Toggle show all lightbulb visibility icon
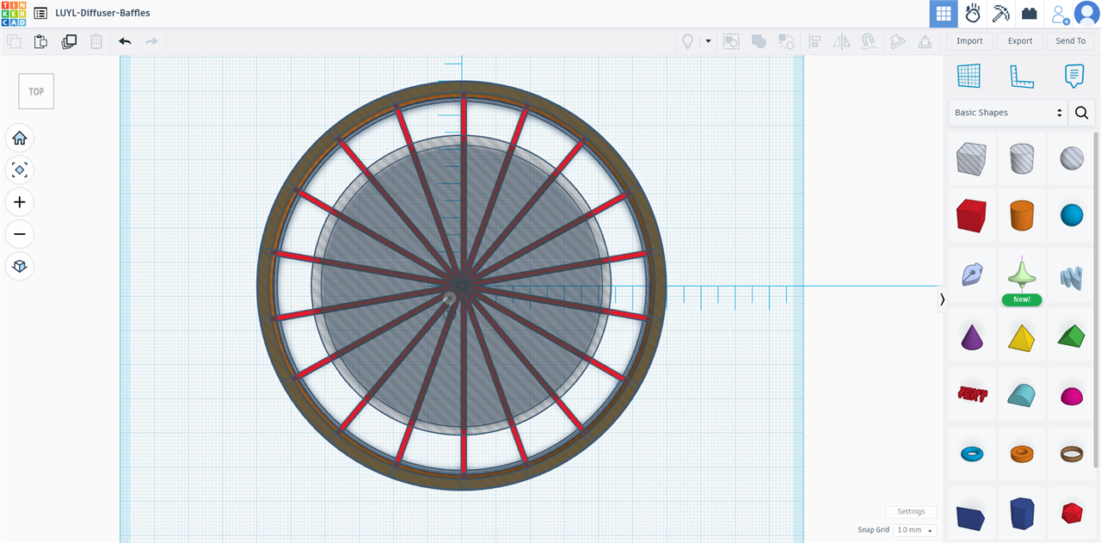 [x=687, y=41]
